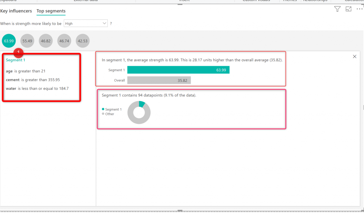Switch to the Key influencers tab
This screenshot has width=364, height=217.
(16, 11)
